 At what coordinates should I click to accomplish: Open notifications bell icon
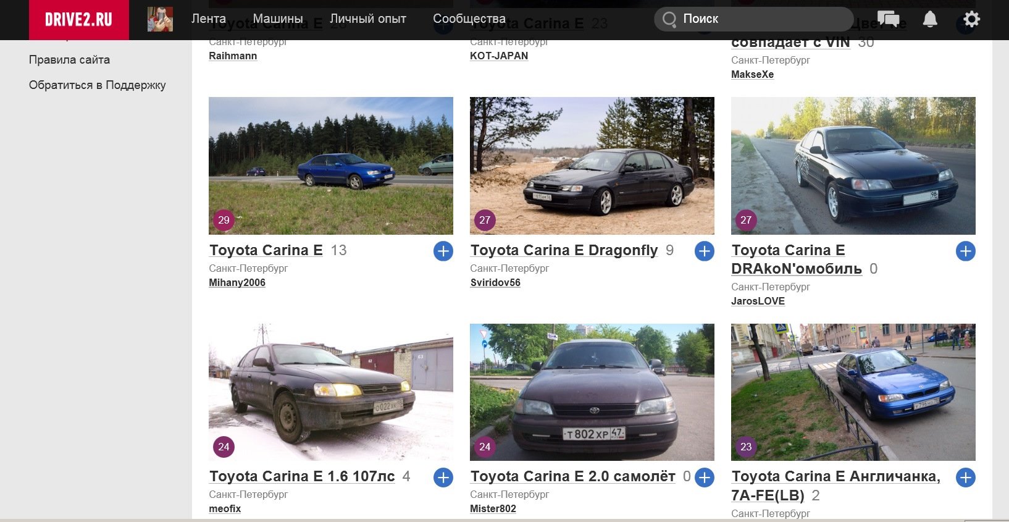(930, 19)
